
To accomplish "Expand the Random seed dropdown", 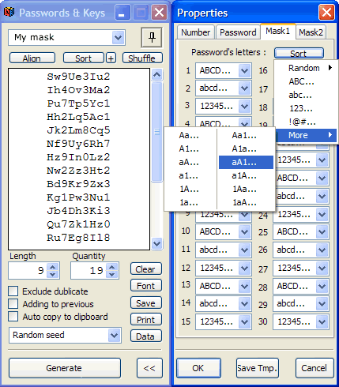I will [114, 335].
